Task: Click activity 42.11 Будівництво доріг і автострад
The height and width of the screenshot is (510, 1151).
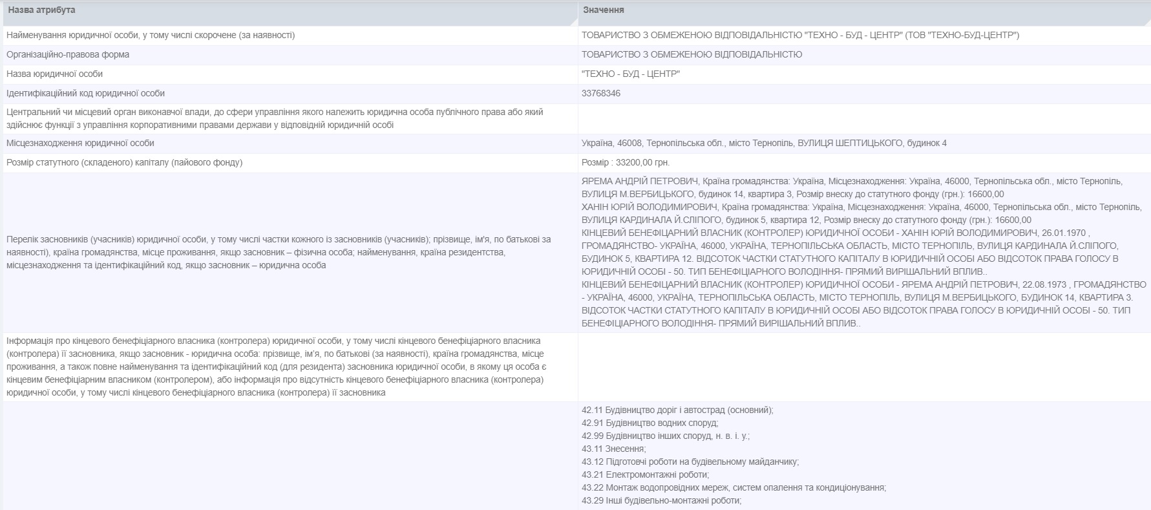Action: [677, 410]
